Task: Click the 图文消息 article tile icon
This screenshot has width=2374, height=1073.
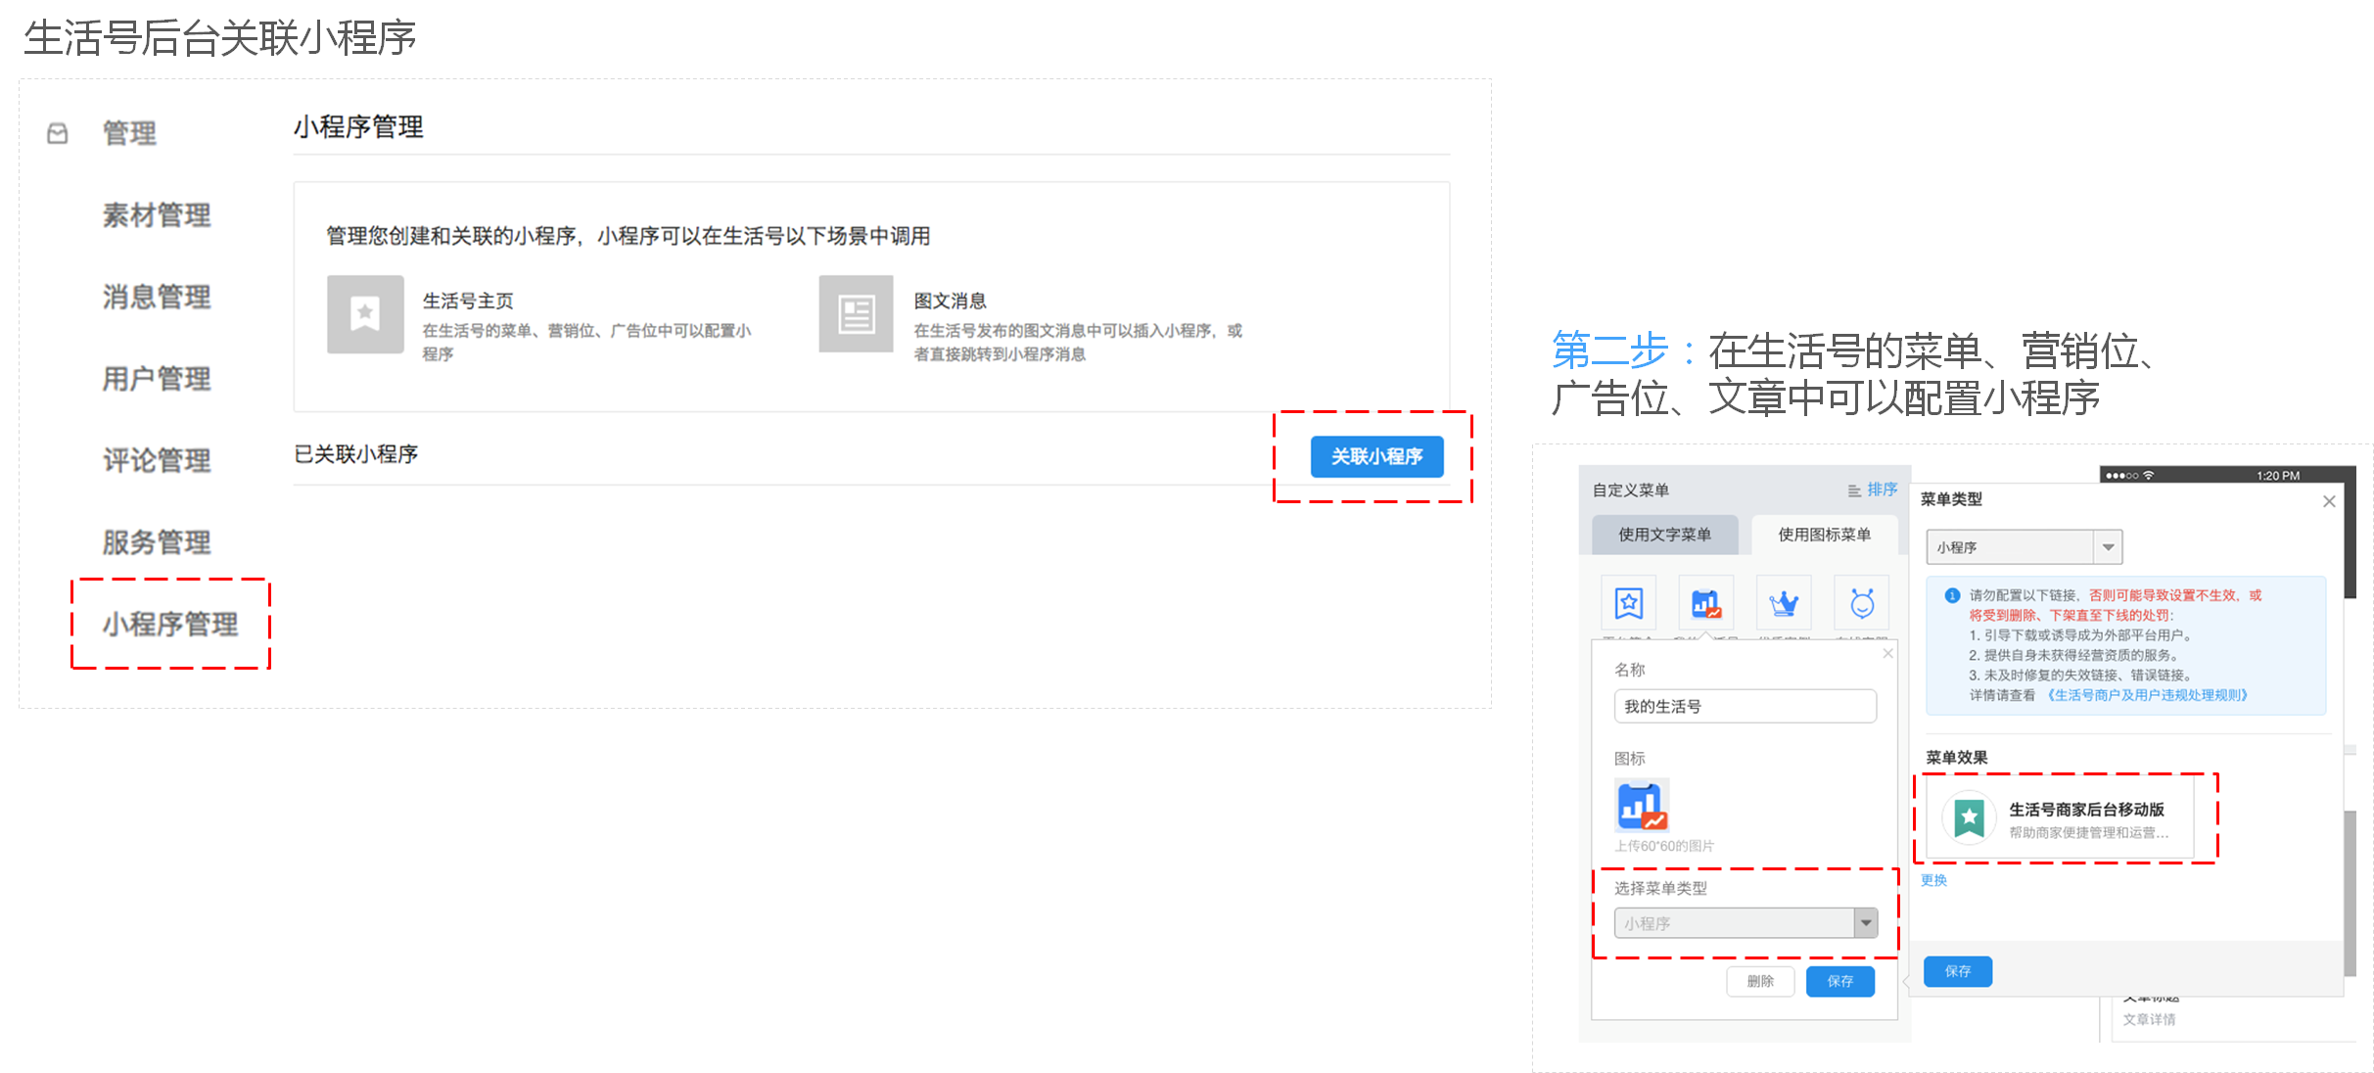Action: point(856,314)
